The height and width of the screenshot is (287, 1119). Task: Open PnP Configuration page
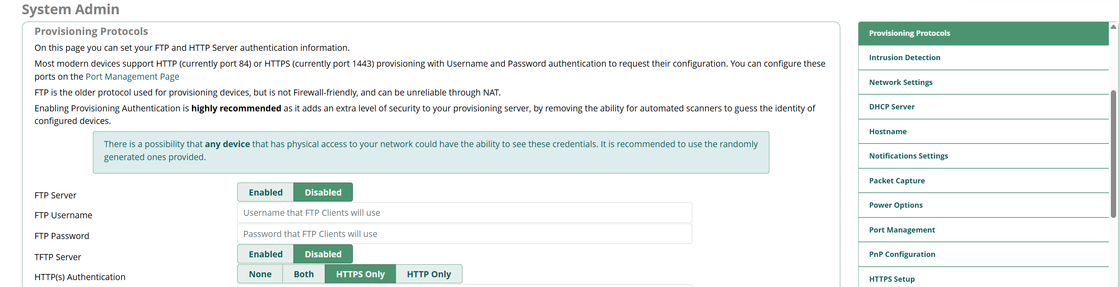[x=902, y=254]
